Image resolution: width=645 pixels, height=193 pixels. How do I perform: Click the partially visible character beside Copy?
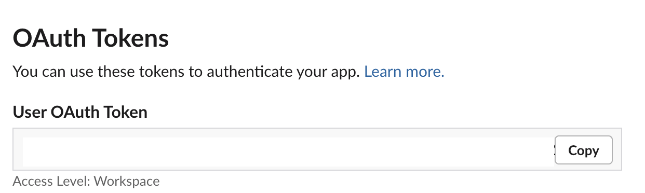tap(554, 150)
